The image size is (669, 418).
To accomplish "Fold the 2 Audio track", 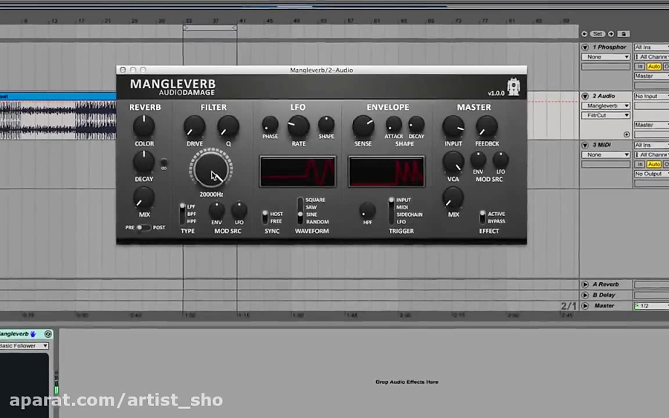I will (585, 97).
